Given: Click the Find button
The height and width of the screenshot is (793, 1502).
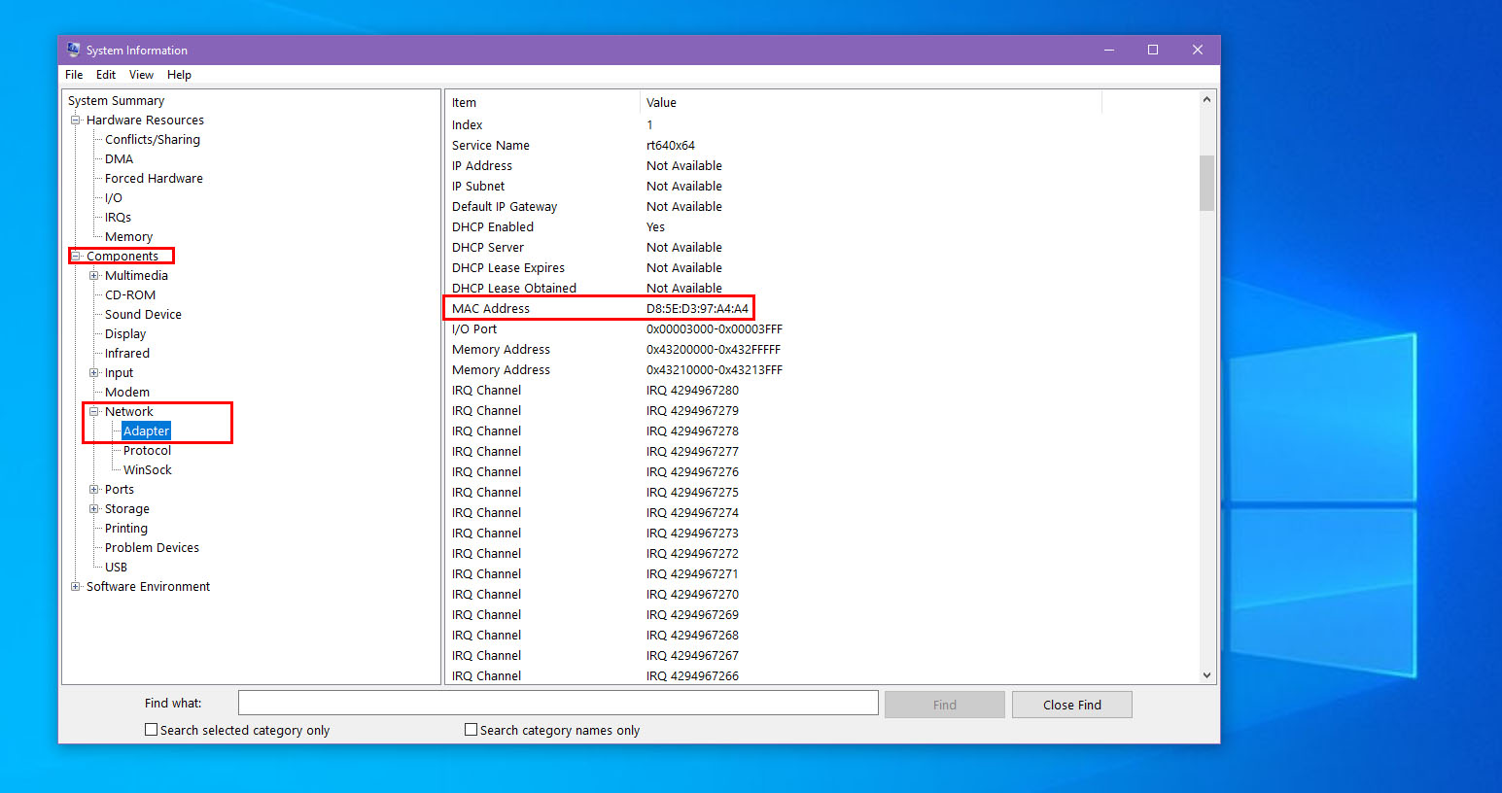Looking at the screenshot, I should pyautogui.click(x=945, y=705).
